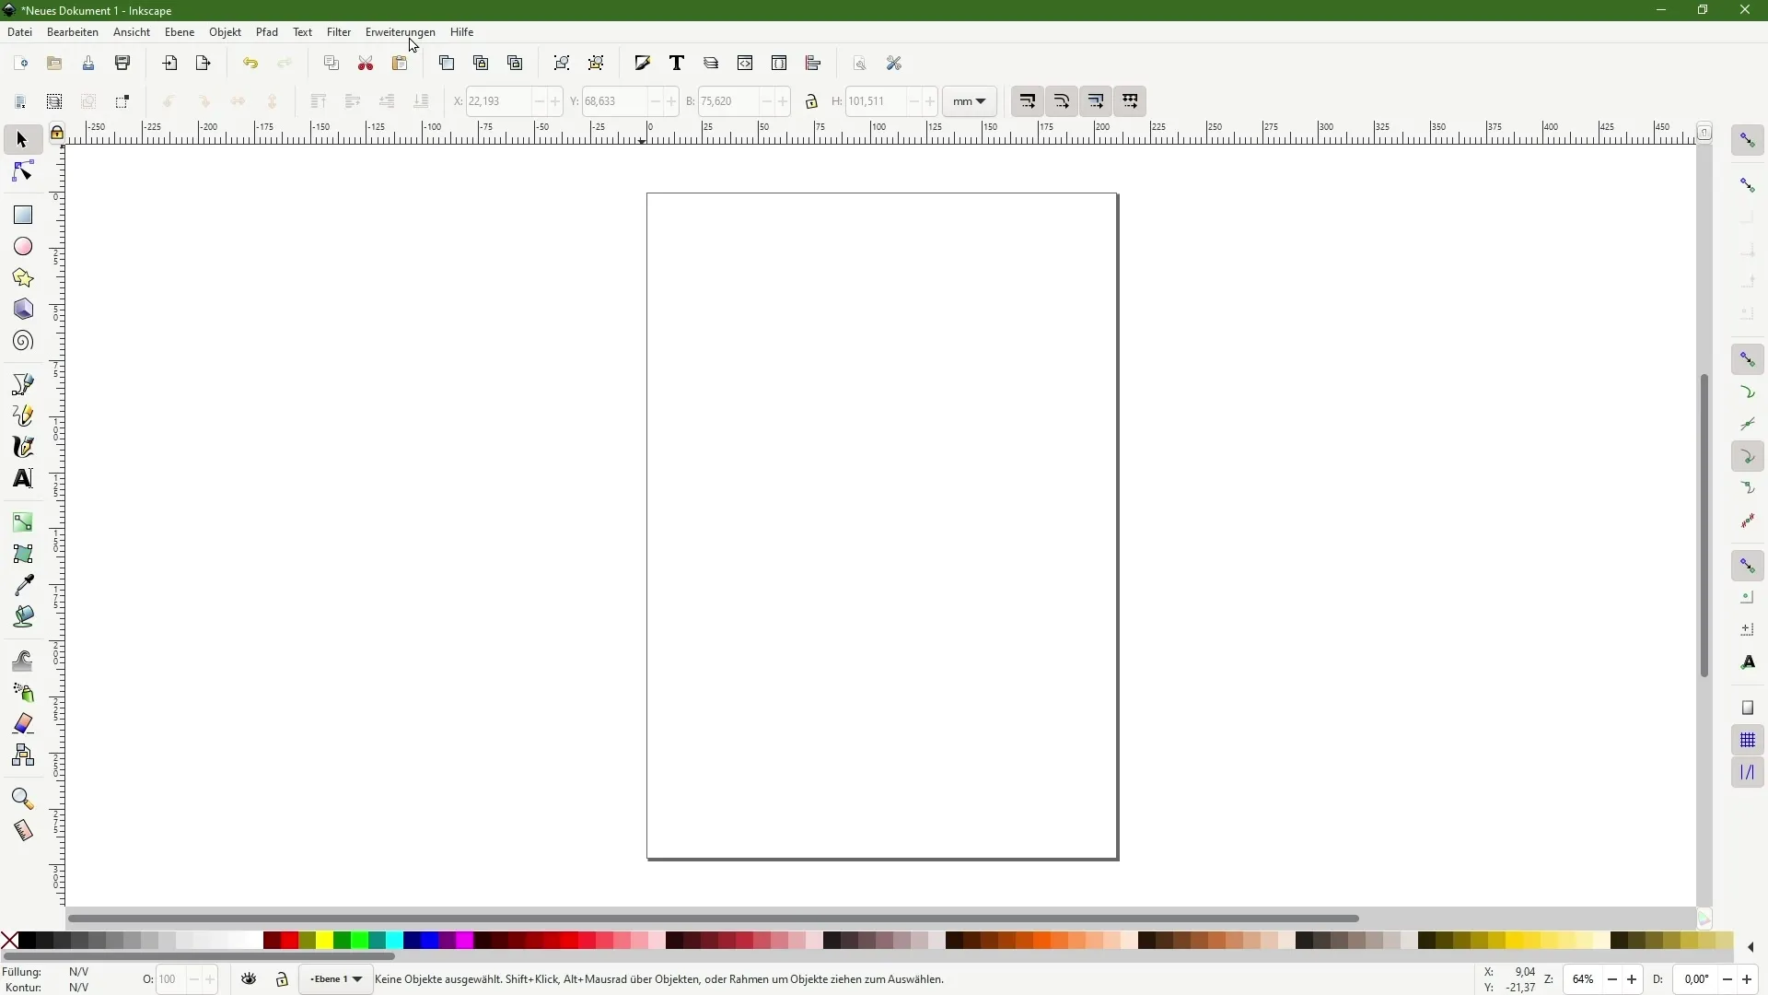
Task: Increase the X position value
Action: (555, 101)
